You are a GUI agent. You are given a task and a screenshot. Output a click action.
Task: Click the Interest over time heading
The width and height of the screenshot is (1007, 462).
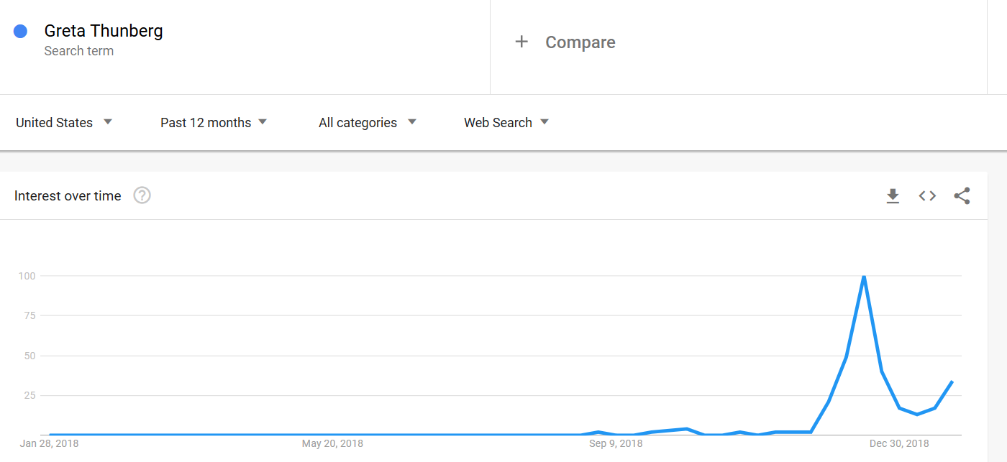tap(68, 196)
